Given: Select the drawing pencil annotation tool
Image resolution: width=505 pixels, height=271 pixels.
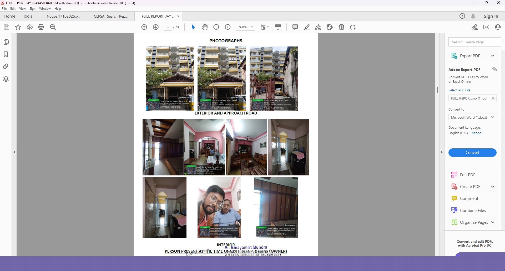Looking at the screenshot, I should (x=318, y=27).
